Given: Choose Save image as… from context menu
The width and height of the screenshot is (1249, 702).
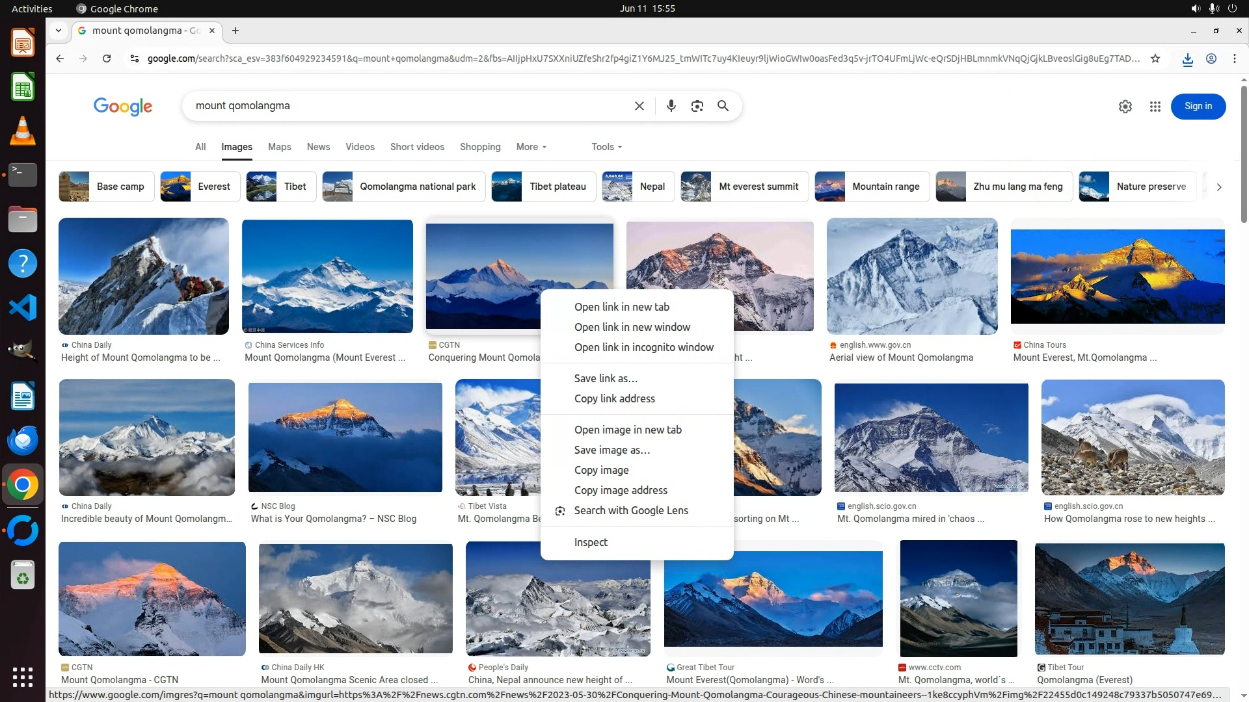Looking at the screenshot, I should (x=611, y=450).
